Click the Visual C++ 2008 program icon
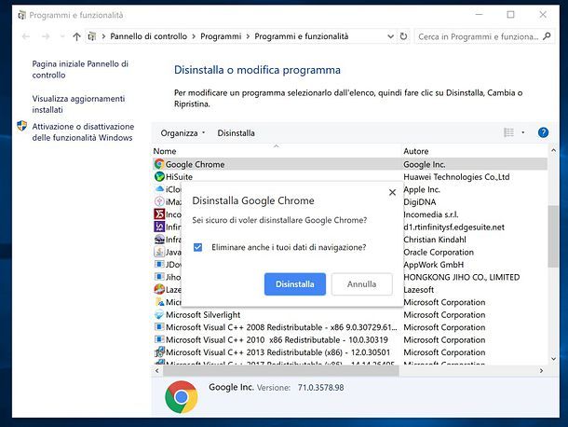 159,327
